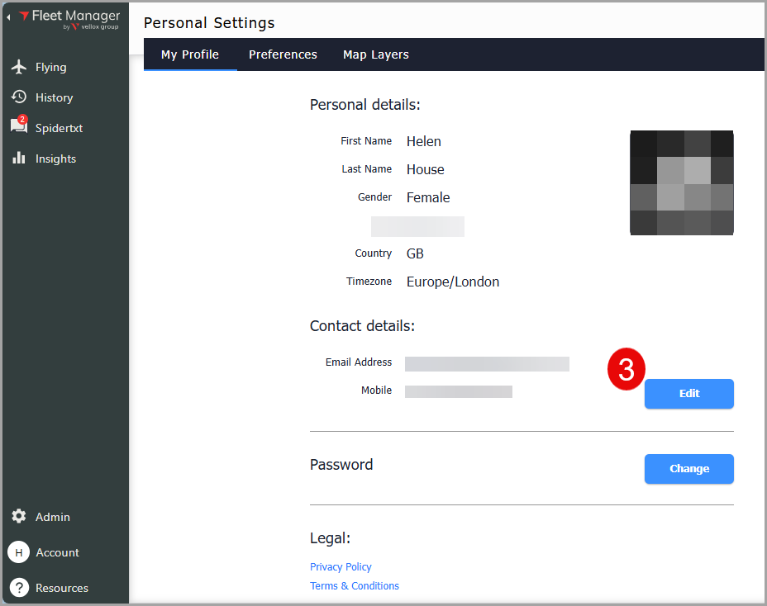This screenshot has height=606, width=767.
Task: Click the red number 3 marker
Action: [x=626, y=369]
